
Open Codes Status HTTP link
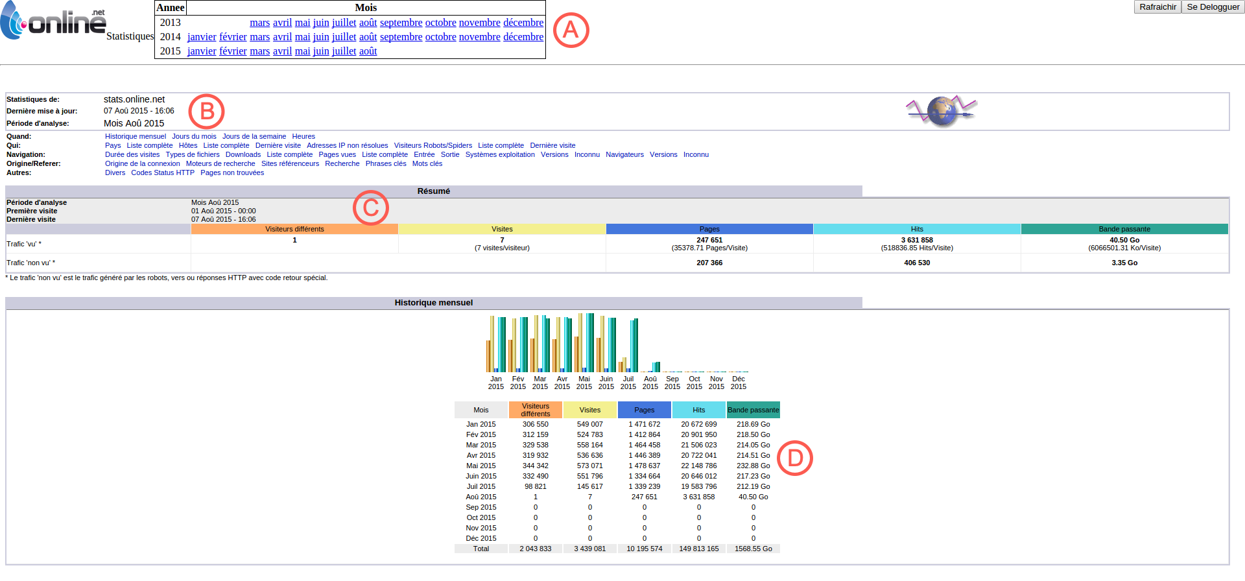(x=163, y=172)
